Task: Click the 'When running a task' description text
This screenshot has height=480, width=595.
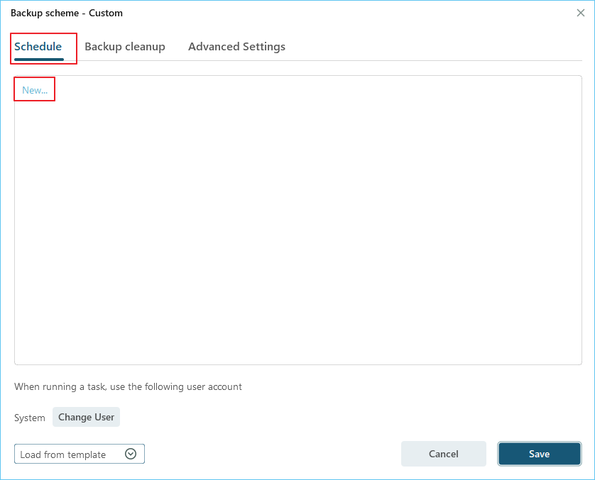Action: (128, 387)
